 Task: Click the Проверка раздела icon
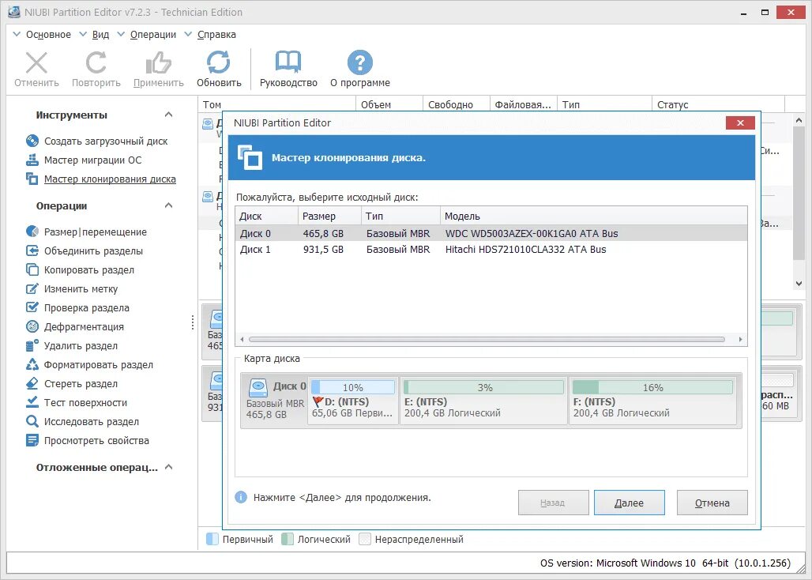point(32,307)
